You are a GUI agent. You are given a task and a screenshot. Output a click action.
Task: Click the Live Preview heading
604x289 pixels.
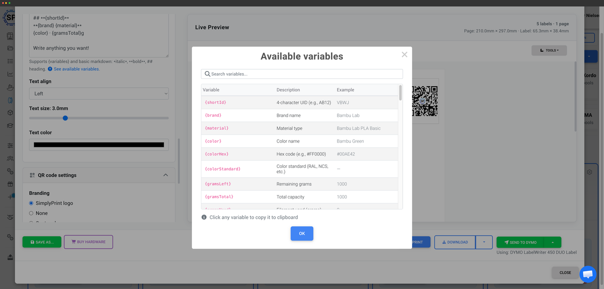(212, 27)
